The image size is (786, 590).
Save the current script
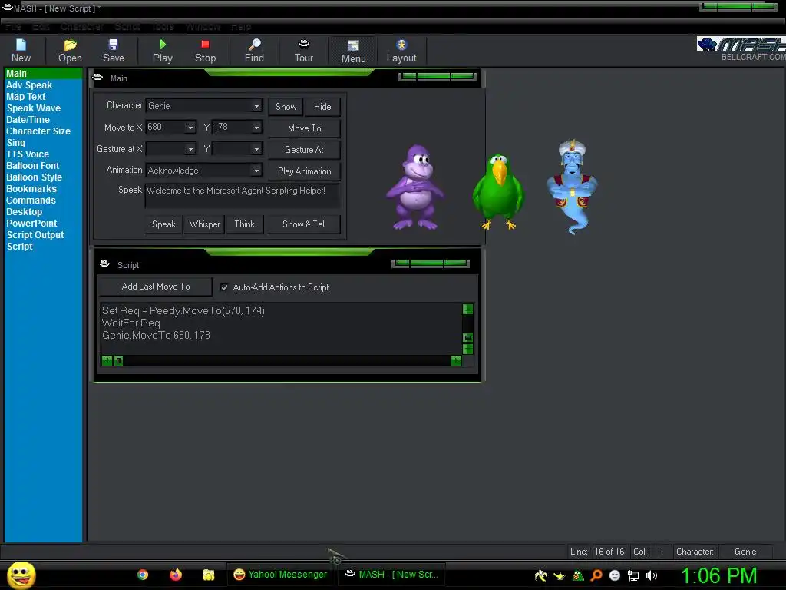coord(114,51)
